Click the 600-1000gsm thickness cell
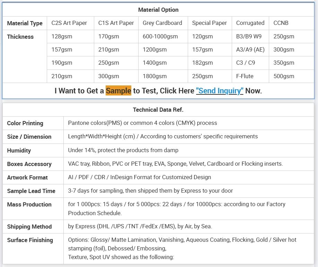The image size is (318, 267). point(160,36)
